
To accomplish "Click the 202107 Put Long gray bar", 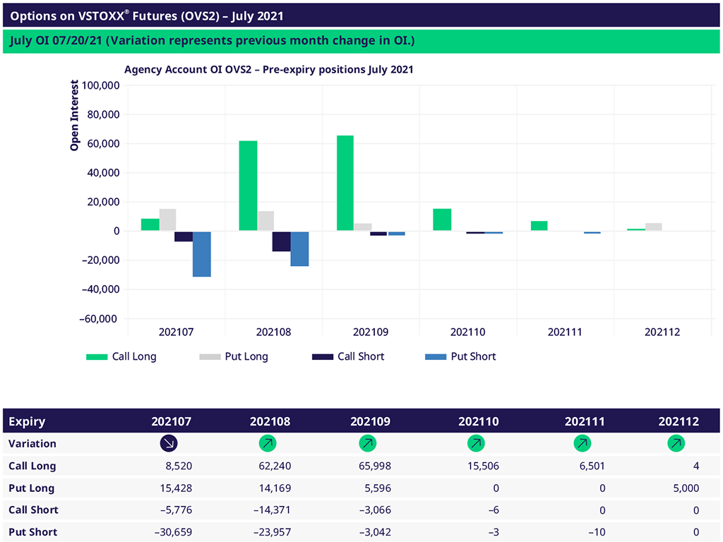I will click(168, 219).
